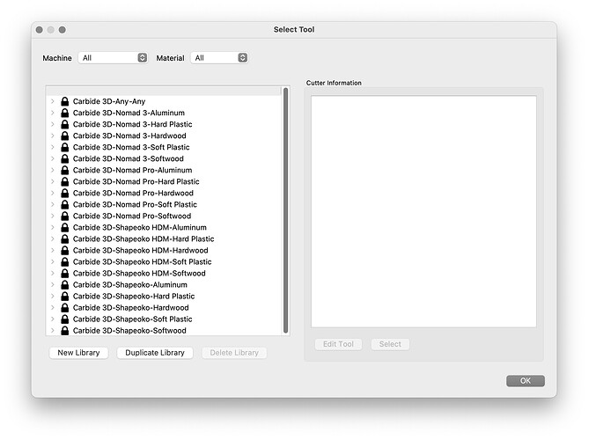
Task: Click lock icon beside Carbide 3D-Shapeoko-Hardwood
Action: point(65,307)
